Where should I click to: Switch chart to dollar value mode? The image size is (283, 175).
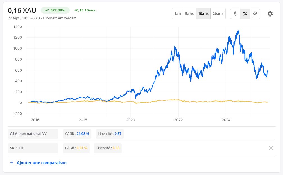pyautogui.click(x=235, y=14)
